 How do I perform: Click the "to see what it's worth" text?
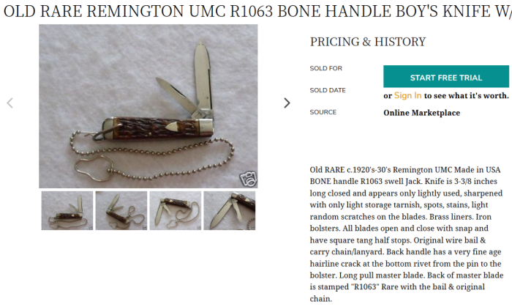[x=467, y=95]
